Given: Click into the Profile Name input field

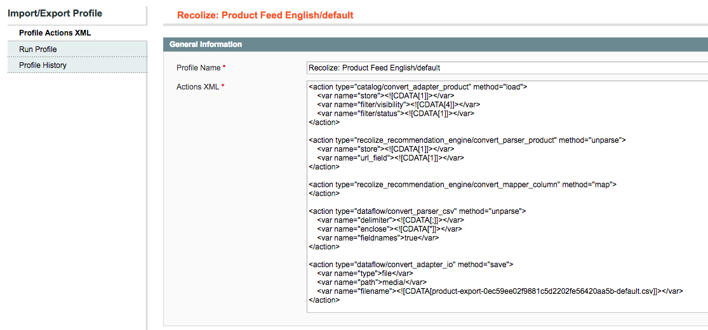Looking at the screenshot, I should click(x=507, y=68).
